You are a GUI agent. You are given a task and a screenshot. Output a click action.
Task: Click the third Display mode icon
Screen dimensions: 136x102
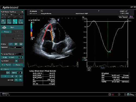[21, 44]
